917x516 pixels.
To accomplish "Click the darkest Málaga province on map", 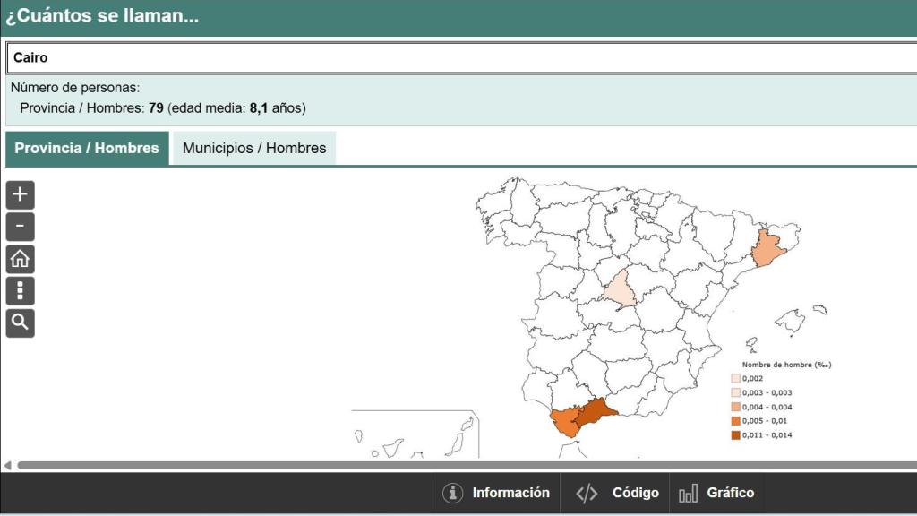I will (x=595, y=413).
